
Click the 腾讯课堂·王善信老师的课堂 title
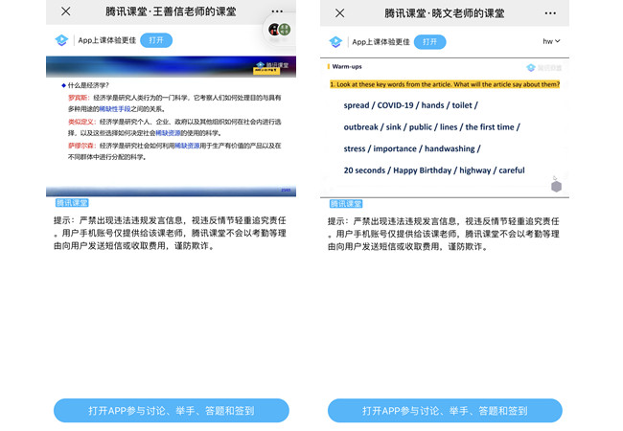coord(172,11)
